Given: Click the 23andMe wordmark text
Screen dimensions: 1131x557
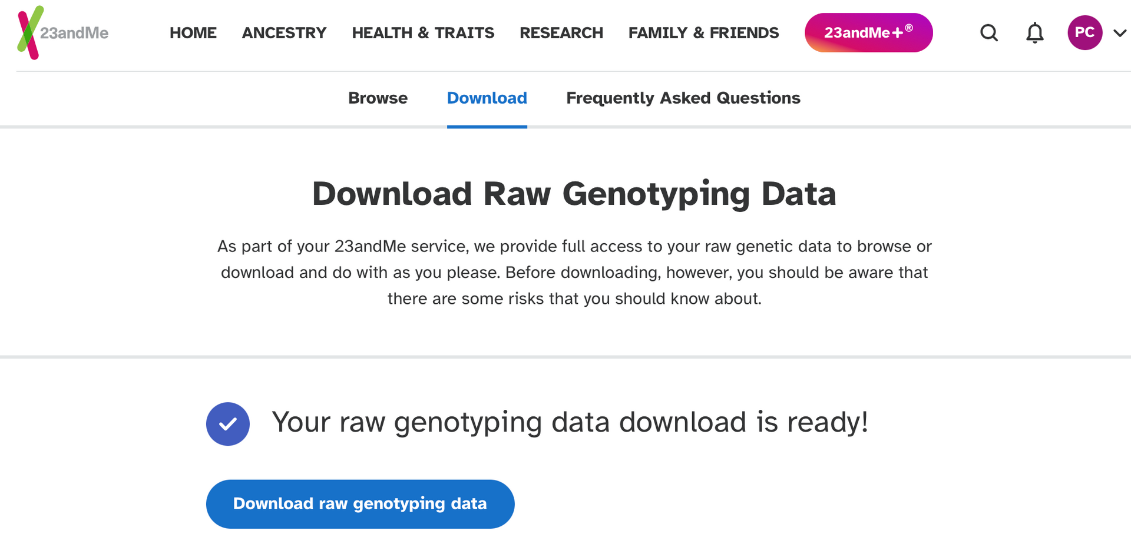Looking at the screenshot, I should tap(75, 34).
